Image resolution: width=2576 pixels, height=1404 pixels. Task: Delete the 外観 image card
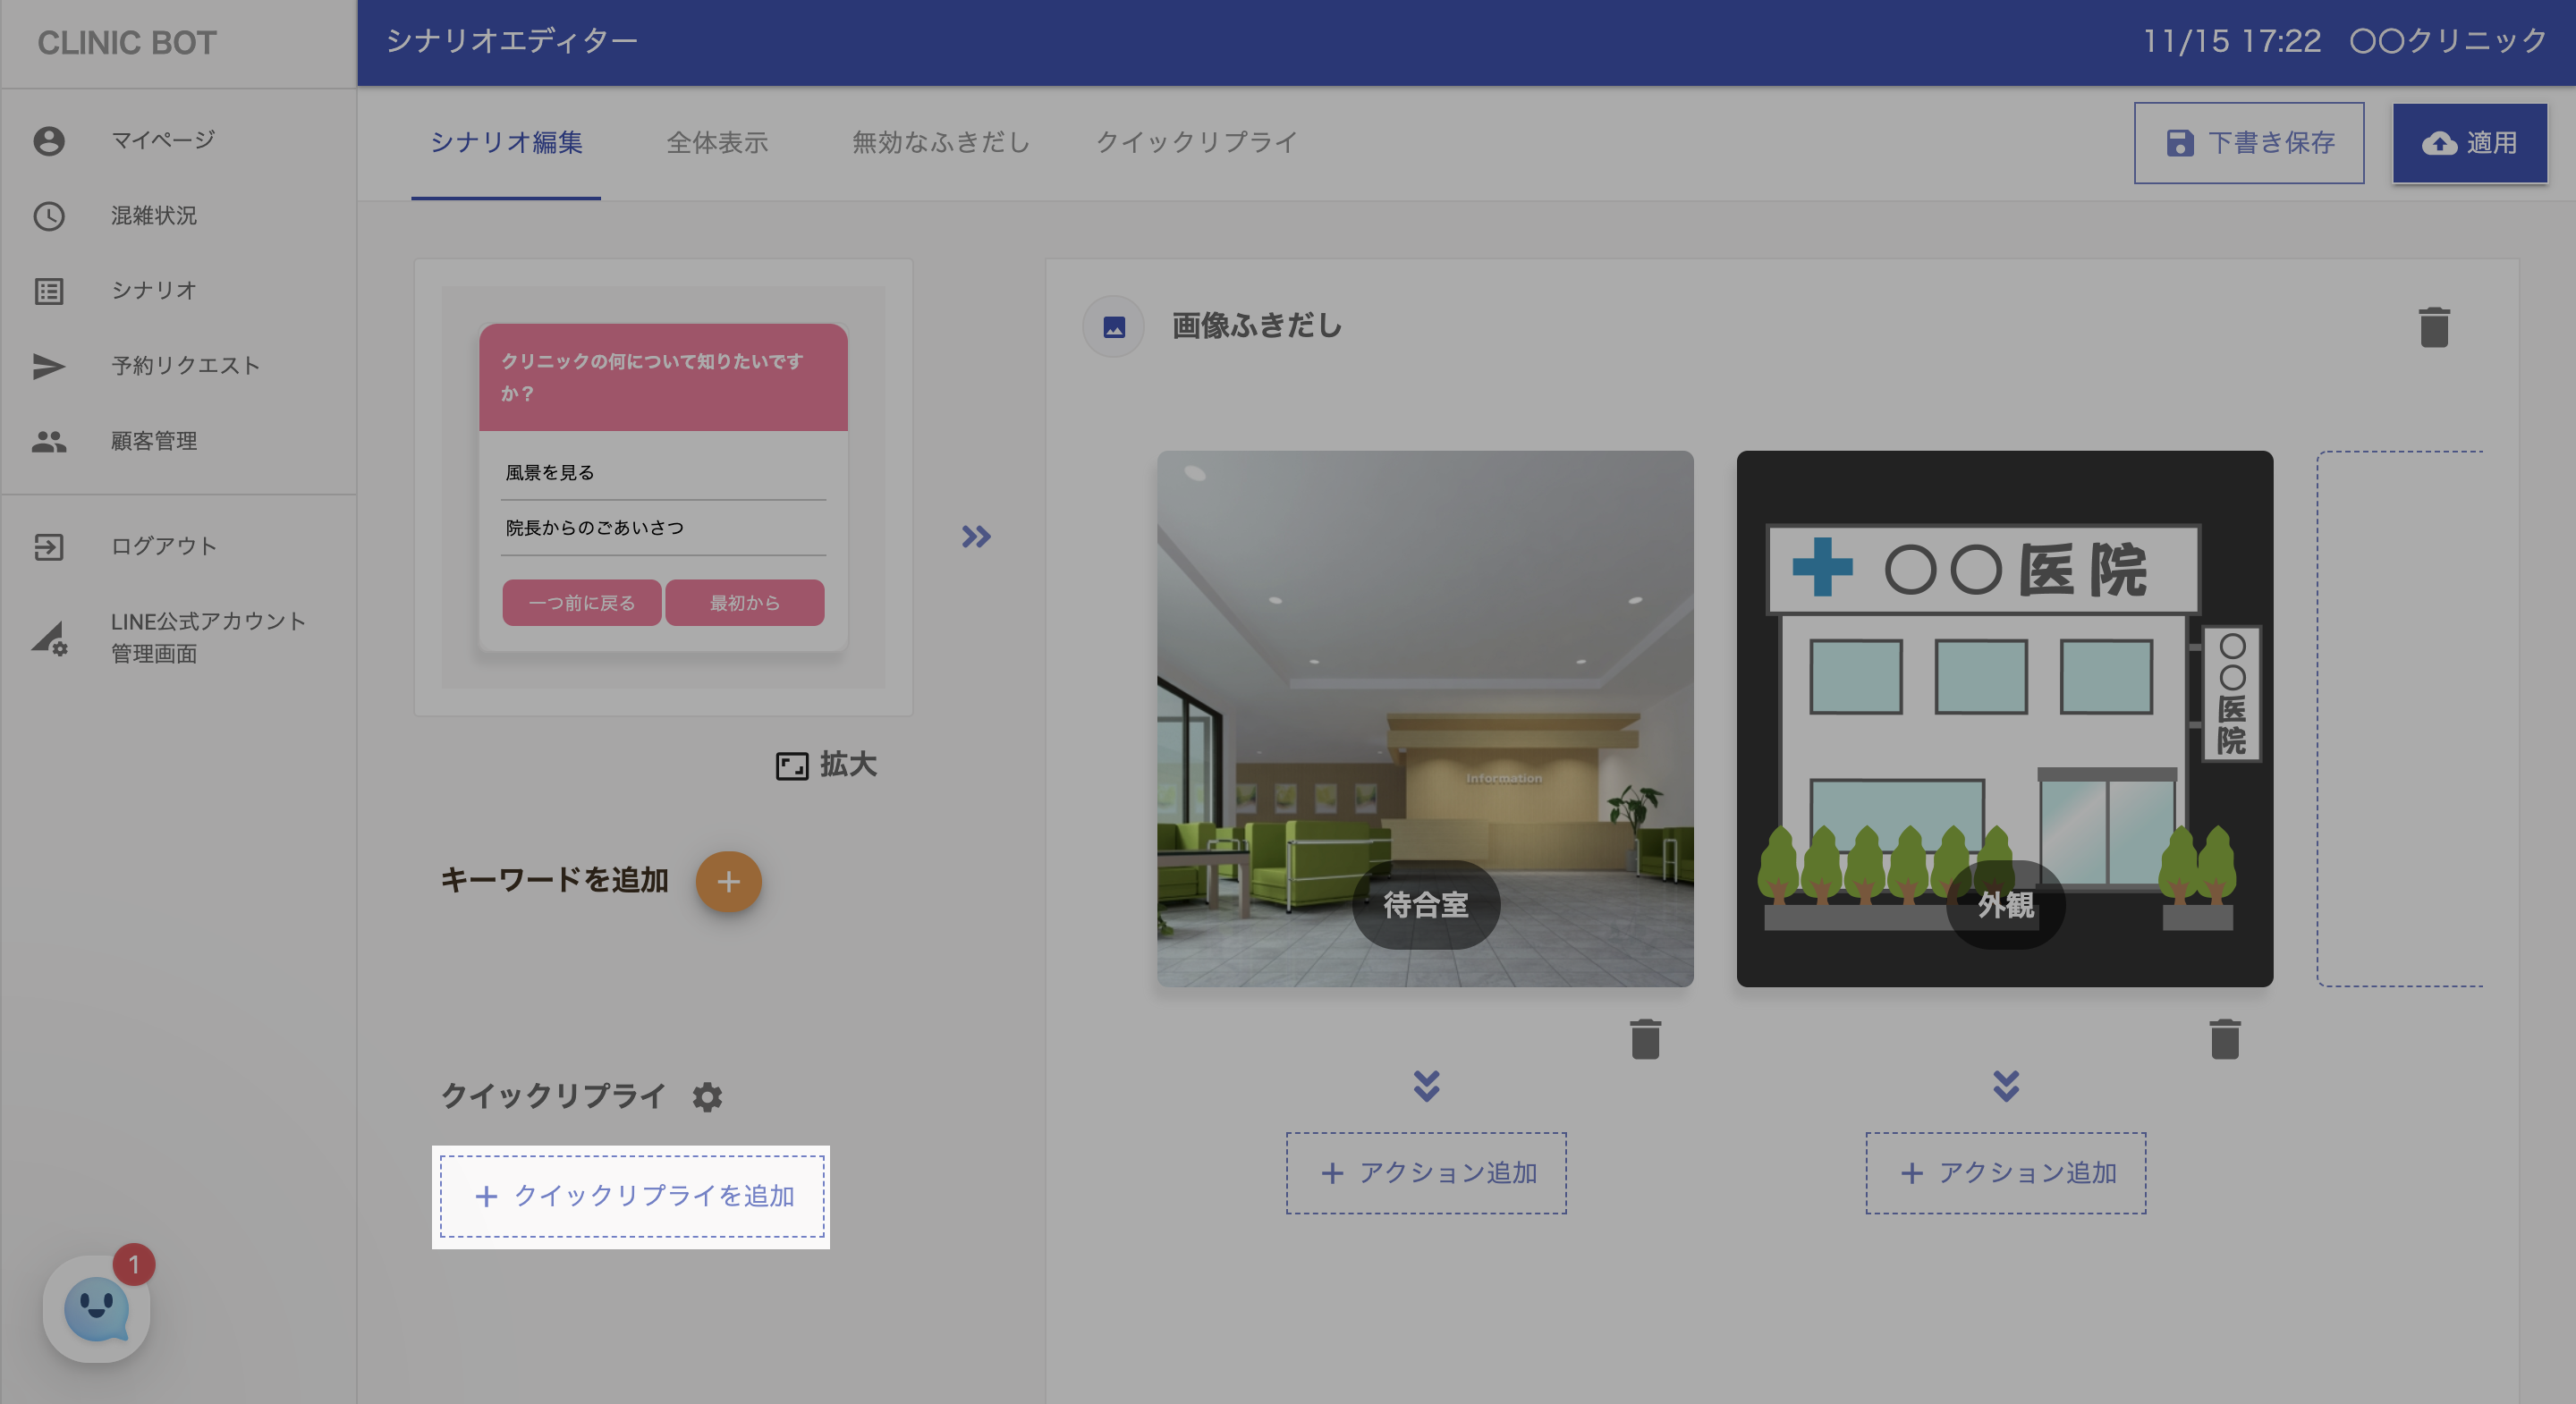coord(2224,1039)
